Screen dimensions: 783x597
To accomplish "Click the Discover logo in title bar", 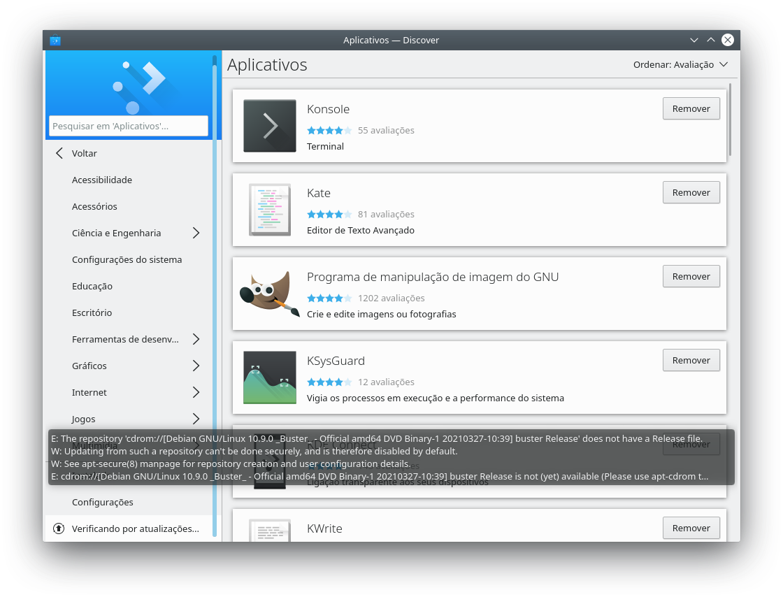I will tap(55, 40).
